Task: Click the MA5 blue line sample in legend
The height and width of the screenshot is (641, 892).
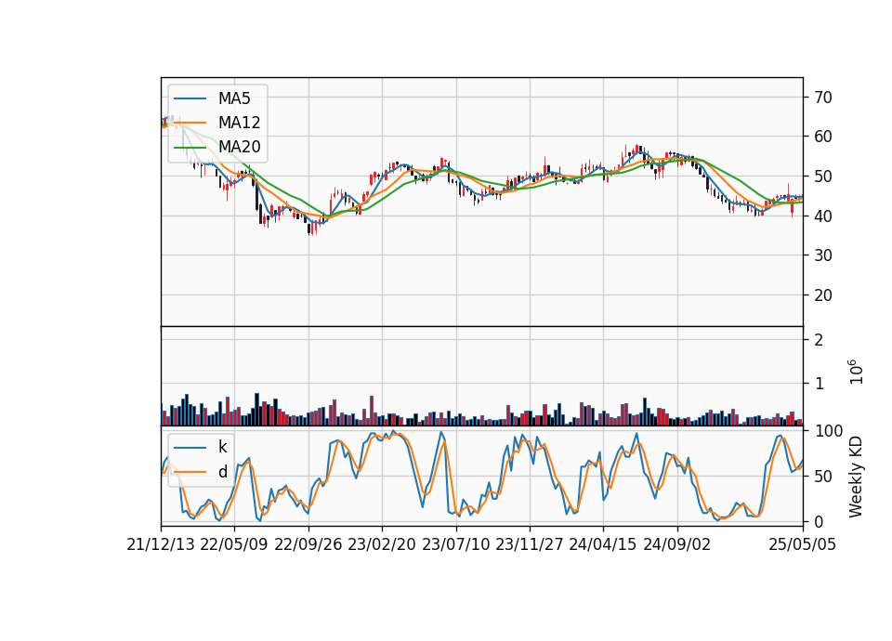Action: 190,99
